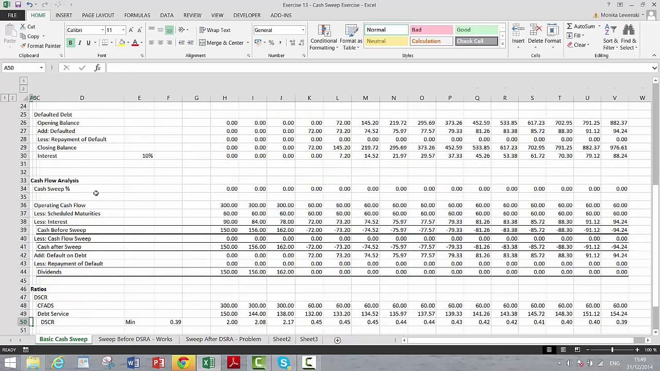
Task: Open the Sweep Before DSRA - Works sheet
Action: point(135,340)
